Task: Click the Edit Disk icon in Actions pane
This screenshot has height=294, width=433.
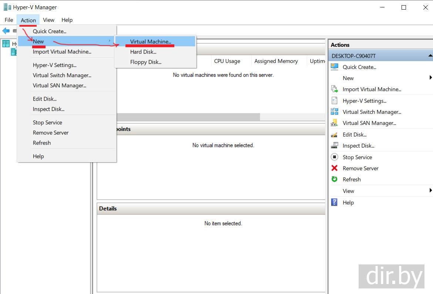Action: click(x=335, y=135)
